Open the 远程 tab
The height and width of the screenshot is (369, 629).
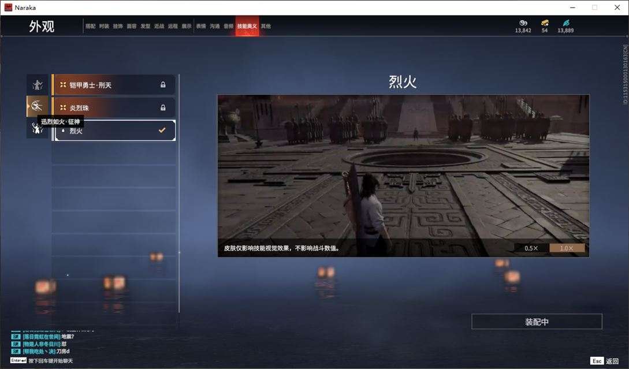(173, 26)
